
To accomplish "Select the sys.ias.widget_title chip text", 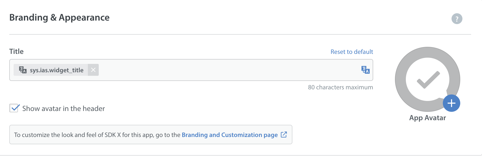I will coord(57,70).
